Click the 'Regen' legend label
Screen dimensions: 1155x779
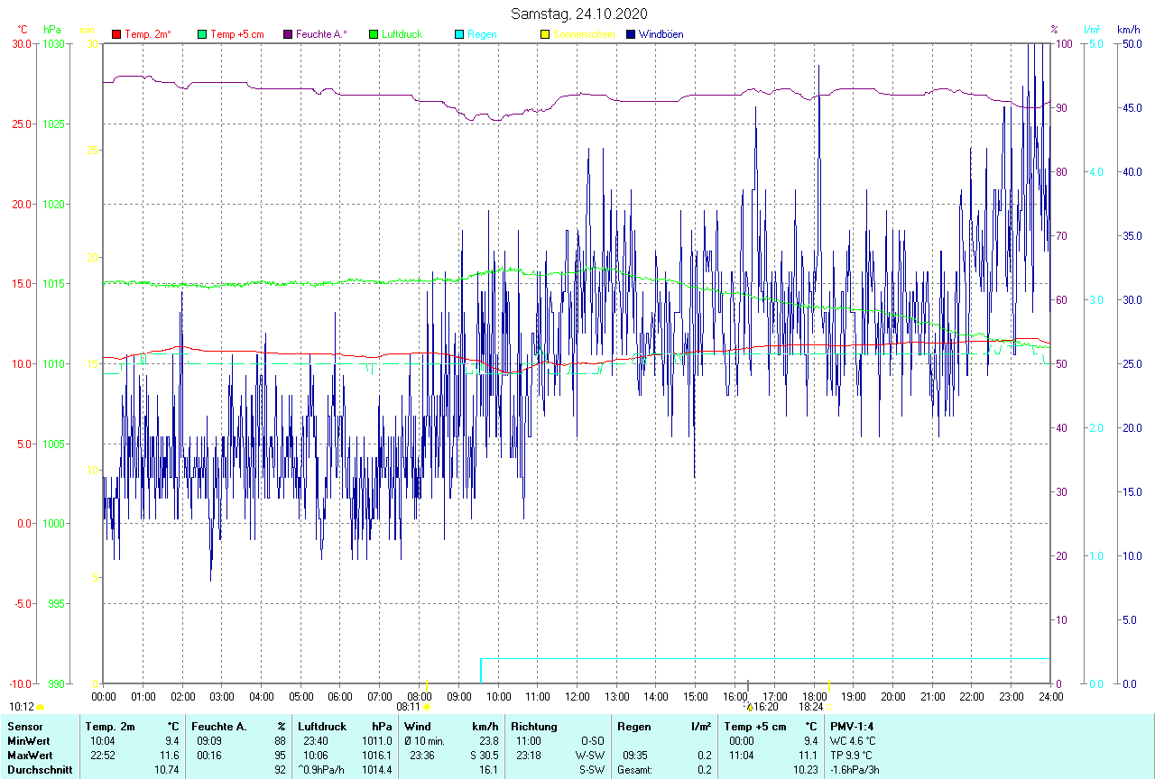click(x=482, y=34)
